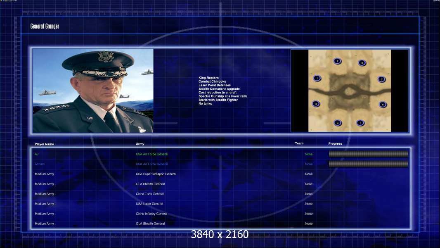This screenshot has width=440, height=248.
Task: Click GLA Stealth General below USA Super Weapon General
Action: point(150,184)
